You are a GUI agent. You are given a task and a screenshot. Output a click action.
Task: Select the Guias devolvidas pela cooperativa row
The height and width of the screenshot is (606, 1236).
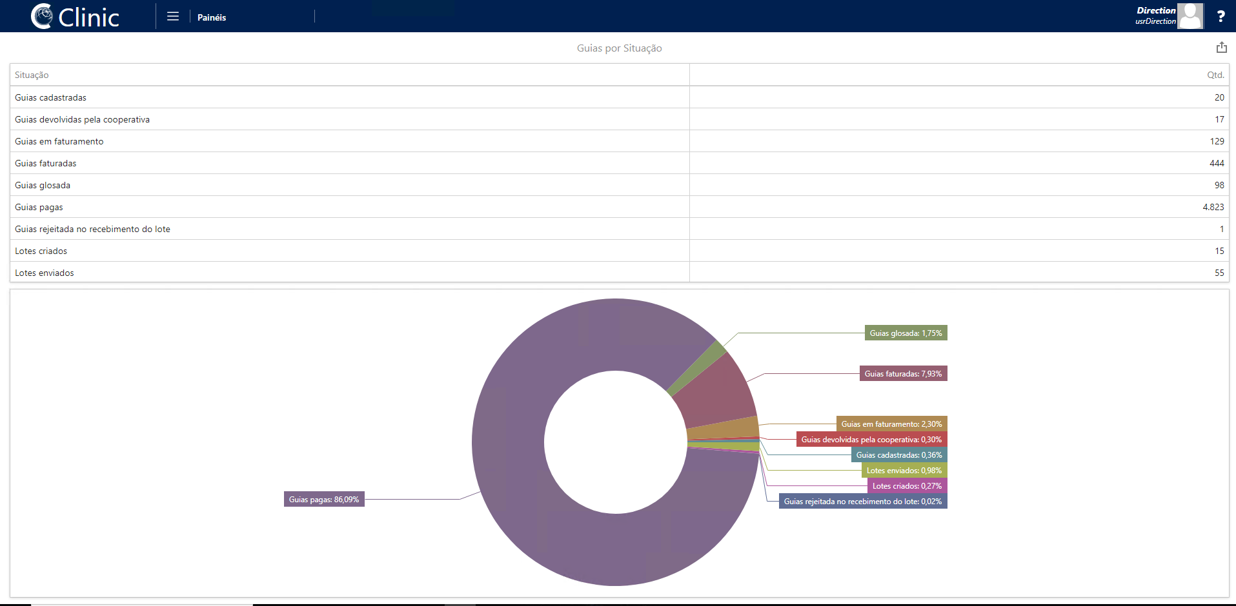pyautogui.click(x=619, y=119)
